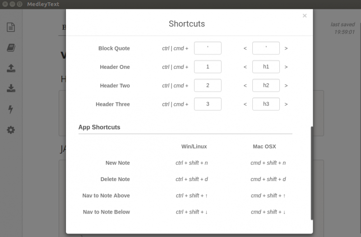Edit the Header One shortcut key field
The image size is (361, 237).
[208, 67]
